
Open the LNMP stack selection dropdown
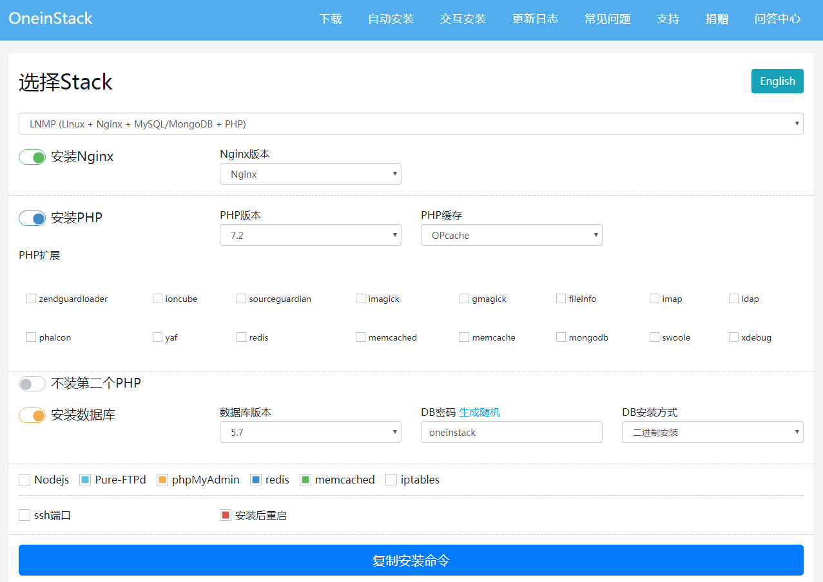click(x=411, y=124)
